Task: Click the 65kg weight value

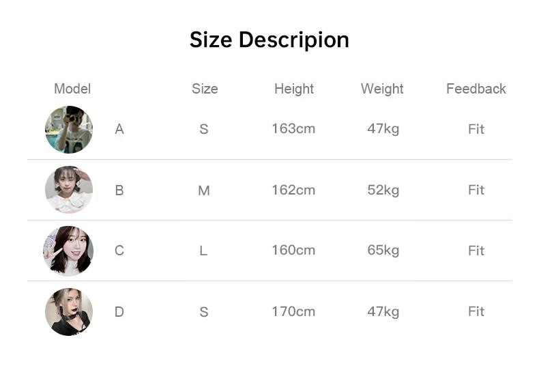Action: [383, 250]
